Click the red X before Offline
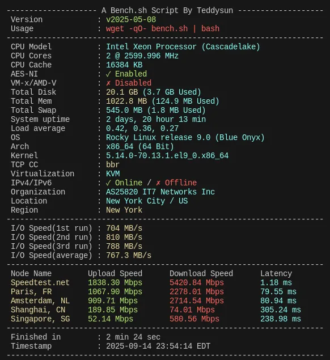 pos(158,183)
